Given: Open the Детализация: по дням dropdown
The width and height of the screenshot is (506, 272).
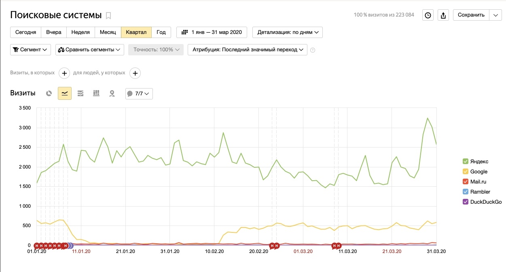Looking at the screenshot, I should [287, 32].
